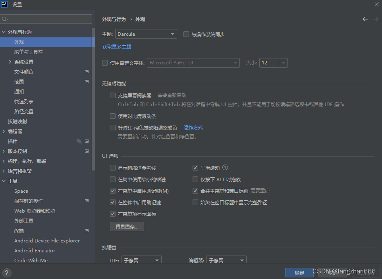Expand 构建、执行、部署 tree node
The width and height of the screenshot is (382, 279).
pyautogui.click(x=4, y=161)
